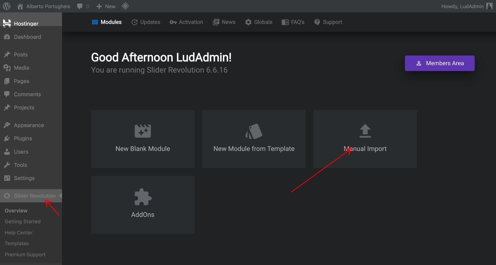Click the Globals gear icon

(x=248, y=22)
